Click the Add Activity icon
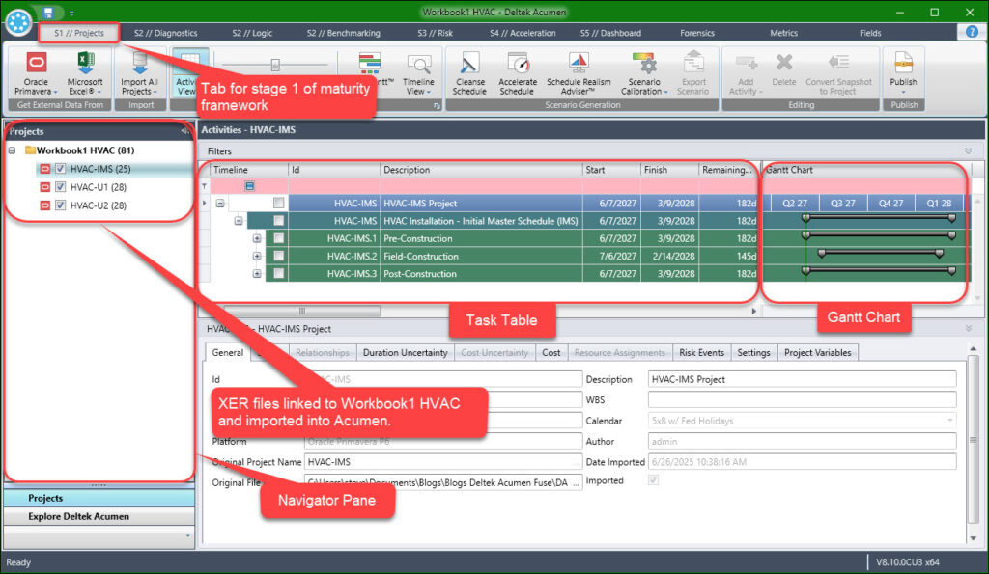 tap(747, 63)
